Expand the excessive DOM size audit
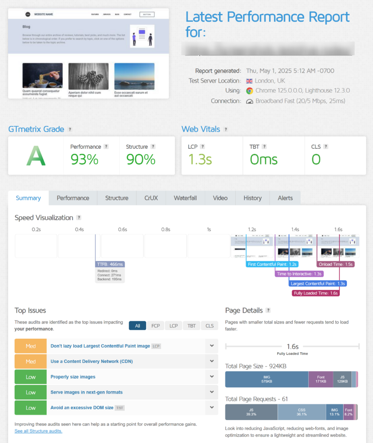 pyautogui.click(x=212, y=407)
